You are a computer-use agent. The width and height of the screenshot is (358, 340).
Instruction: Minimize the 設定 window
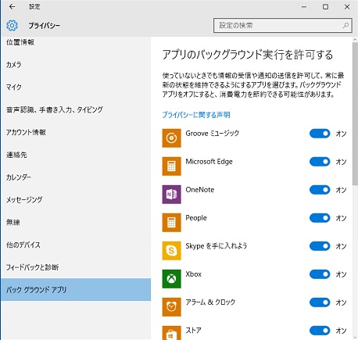[x=304, y=7]
